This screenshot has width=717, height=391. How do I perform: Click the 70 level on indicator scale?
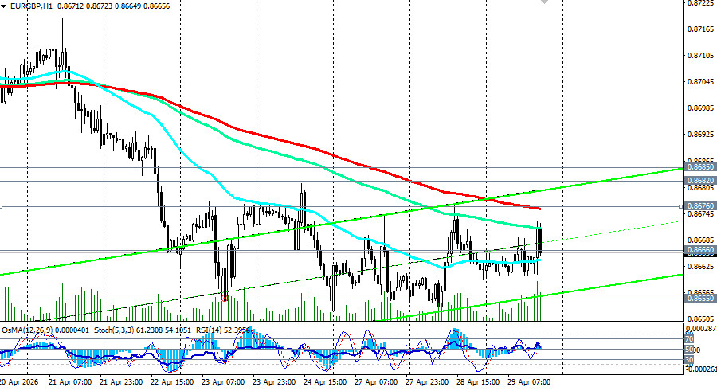[x=689, y=339]
